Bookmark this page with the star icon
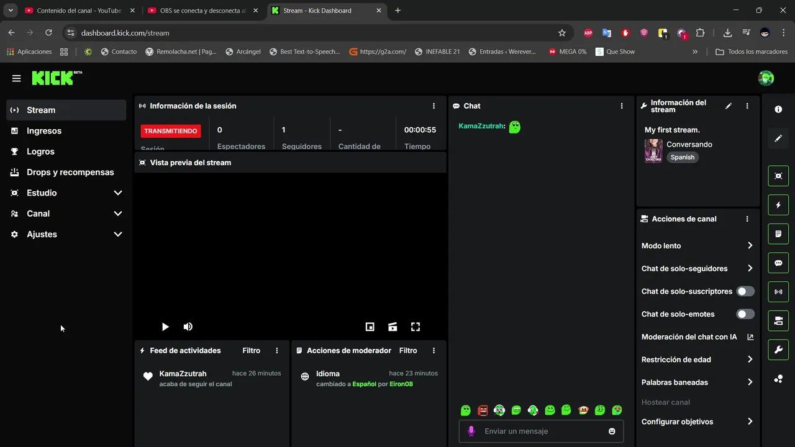This screenshot has height=447, width=795. coord(562,33)
